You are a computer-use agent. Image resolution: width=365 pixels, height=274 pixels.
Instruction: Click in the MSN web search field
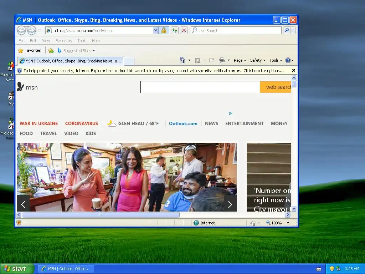(x=200, y=87)
